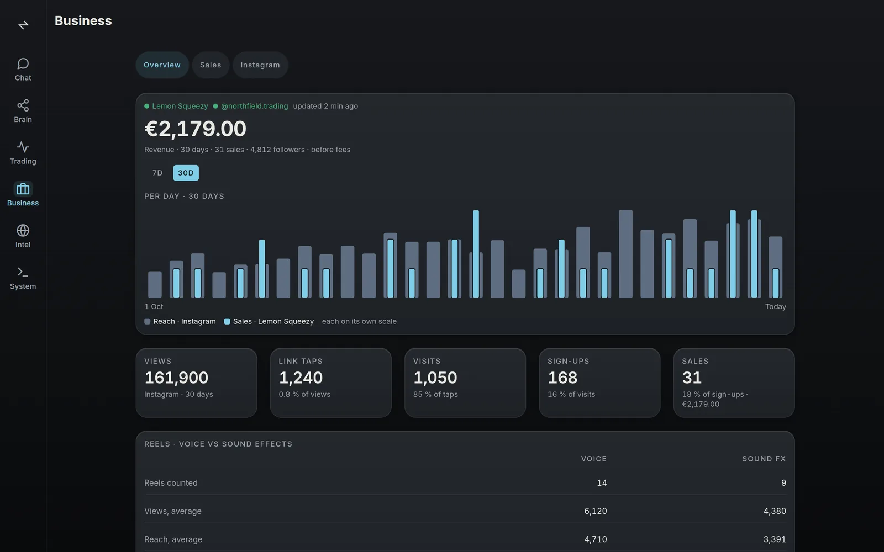Select the Business briefcase icon
The height and width of the screenshot is (552, 884).
point(23,189)
